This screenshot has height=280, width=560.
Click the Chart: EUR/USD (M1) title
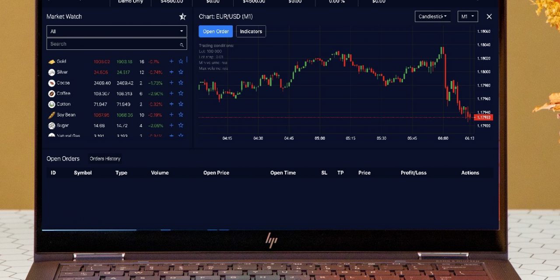(x=226, y=17)
